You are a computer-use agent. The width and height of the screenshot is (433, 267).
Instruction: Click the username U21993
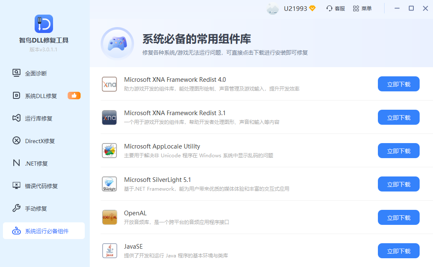pos(296,8)
